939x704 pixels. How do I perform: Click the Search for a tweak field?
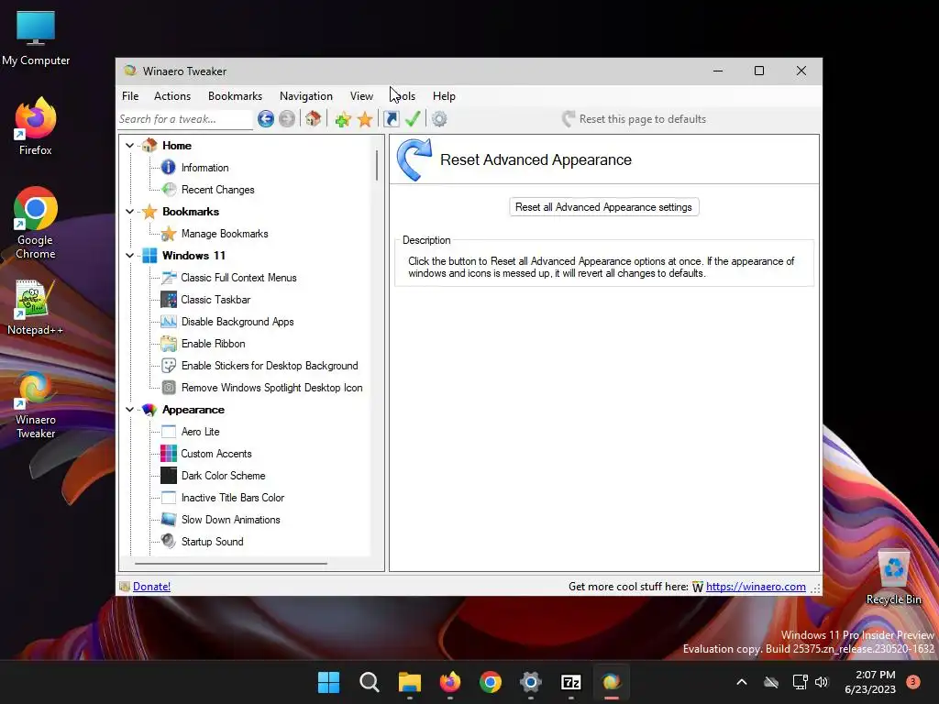click(185, 119)
